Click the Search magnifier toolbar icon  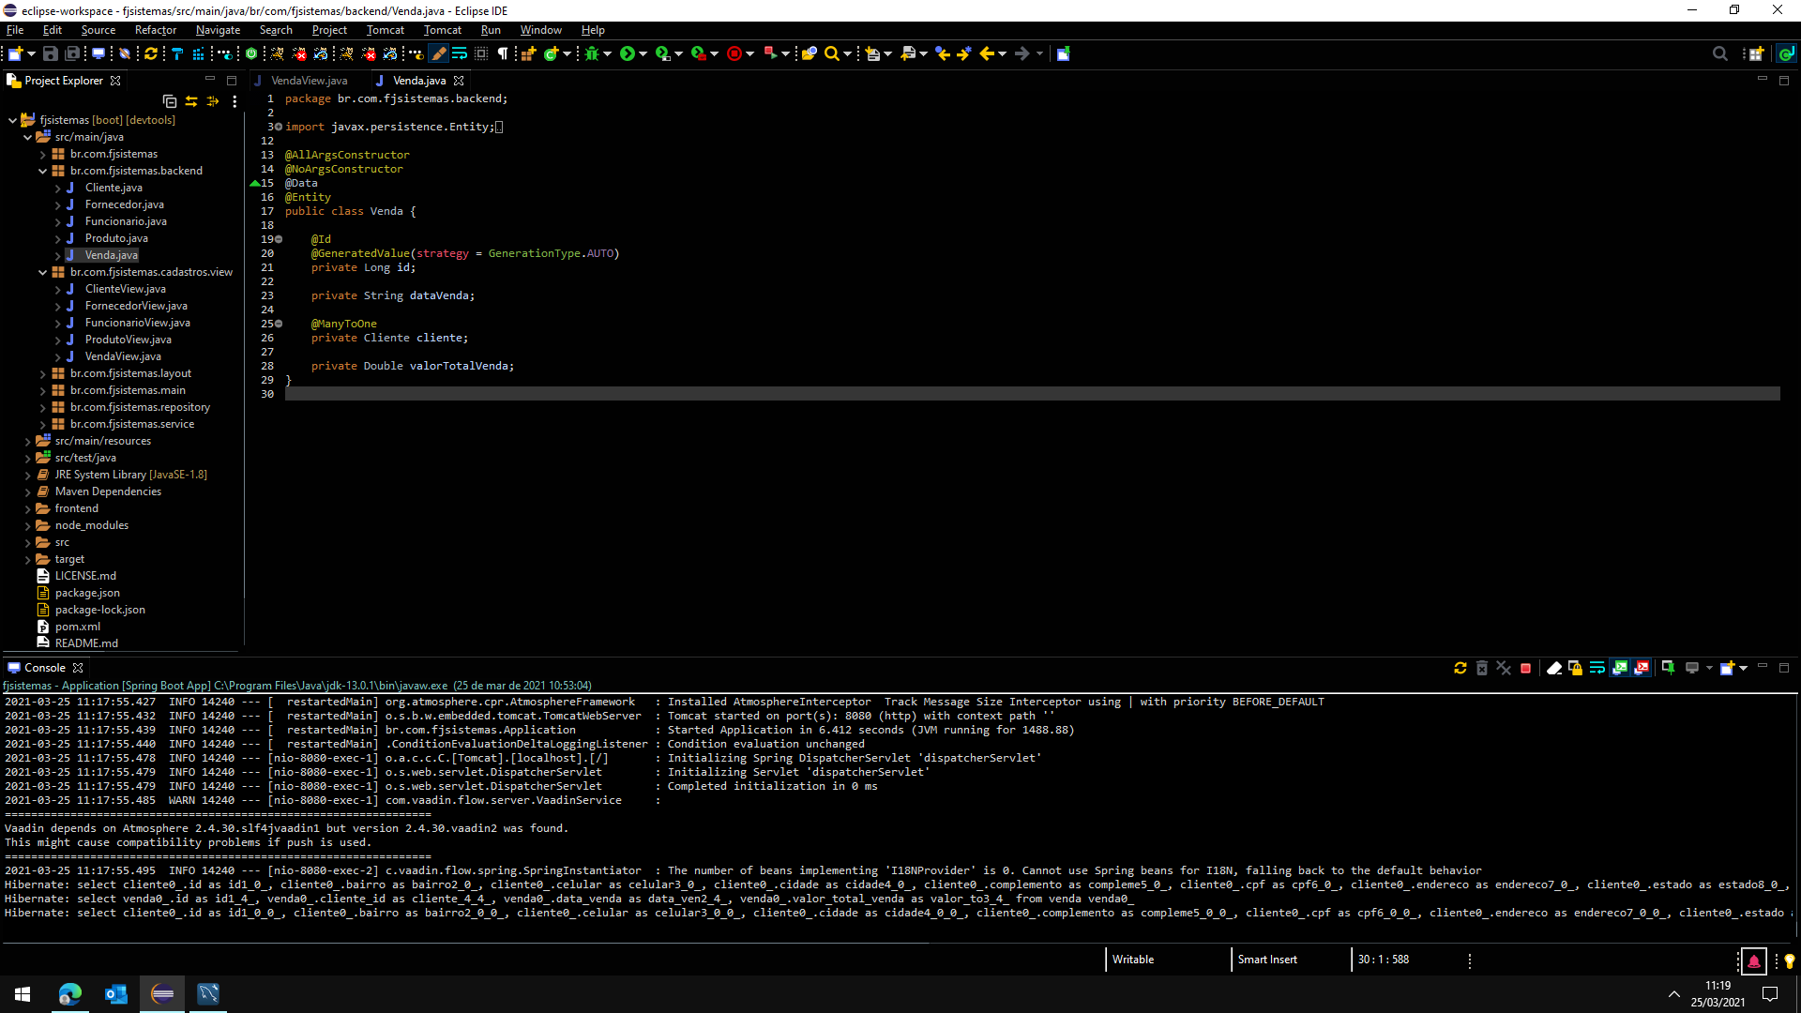tap(831, 53)
